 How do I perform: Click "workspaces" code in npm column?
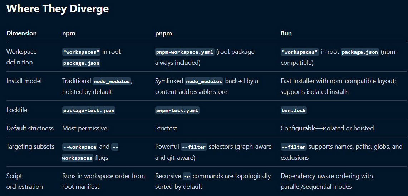[81, 52]
